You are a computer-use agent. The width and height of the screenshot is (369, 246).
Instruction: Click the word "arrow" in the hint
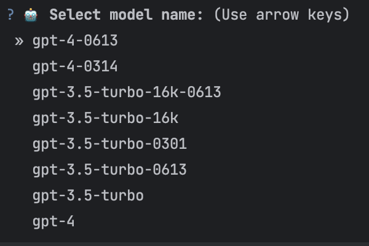coord(277,15)
